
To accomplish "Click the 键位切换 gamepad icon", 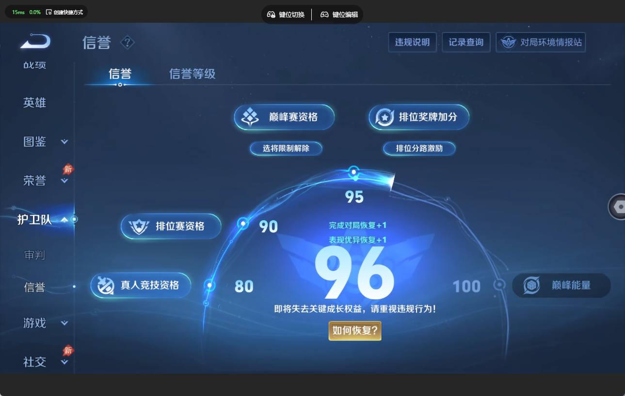I will tap(272, 15).
